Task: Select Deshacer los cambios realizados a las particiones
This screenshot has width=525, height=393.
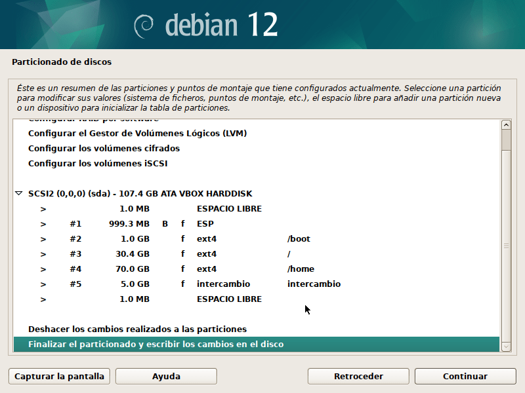Action: 137,329
